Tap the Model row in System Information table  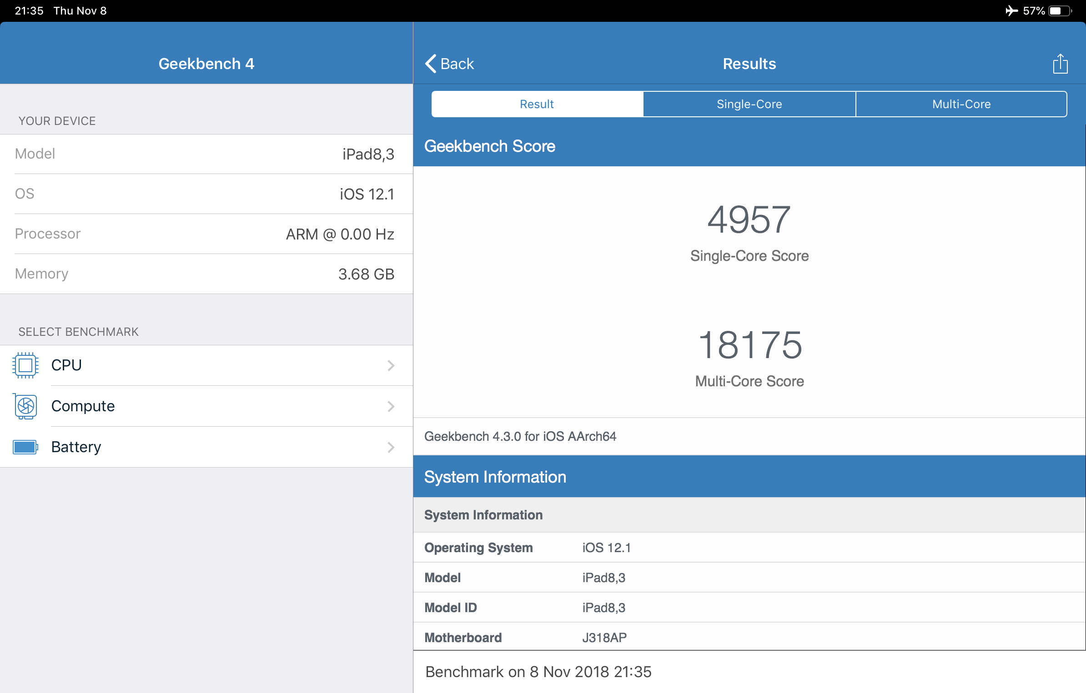coord(749,578)
